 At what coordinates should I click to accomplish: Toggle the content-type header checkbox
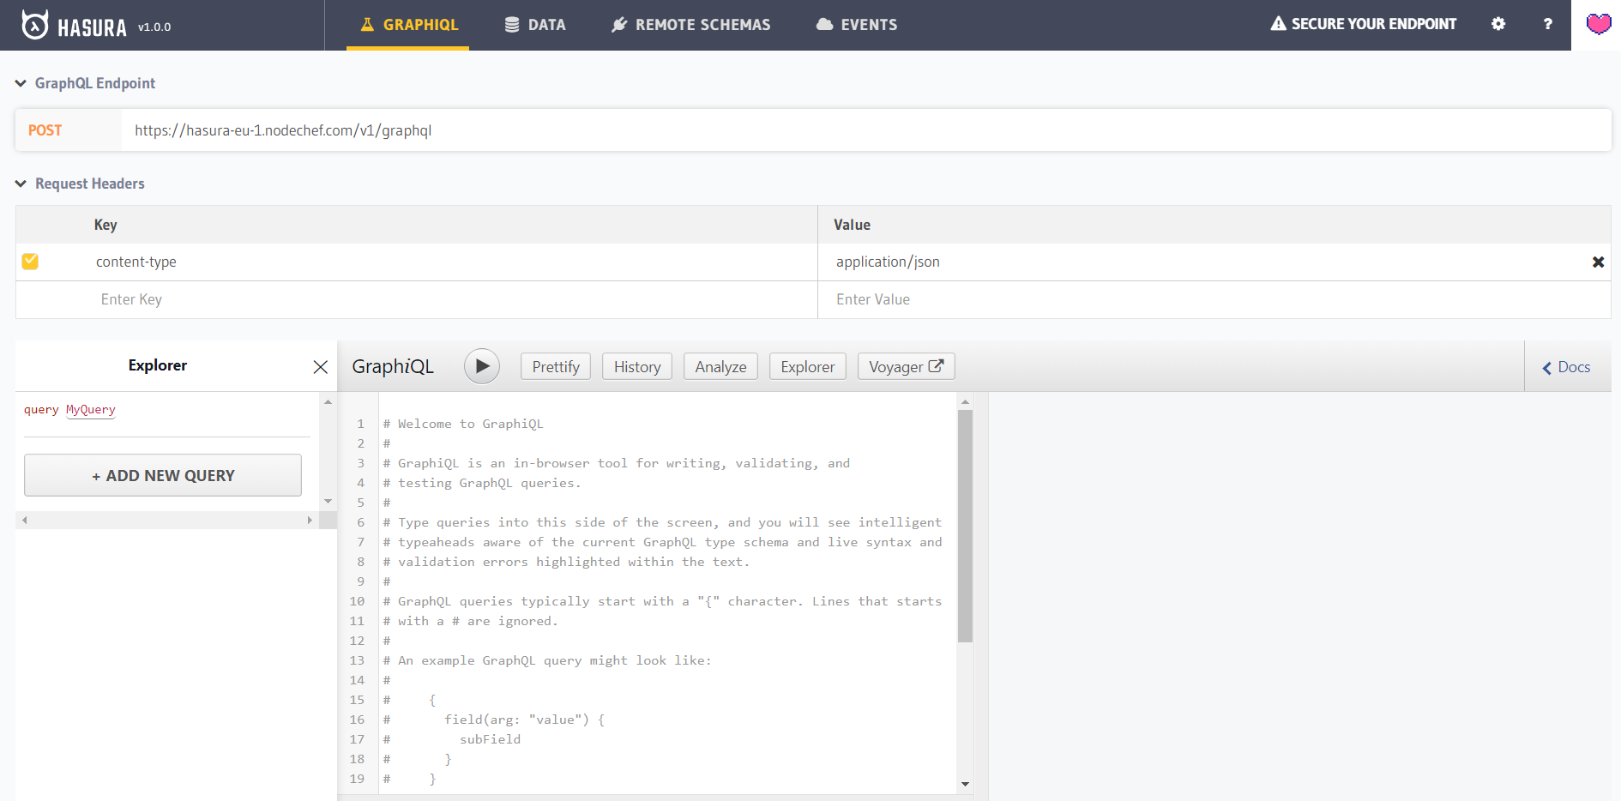30,261
